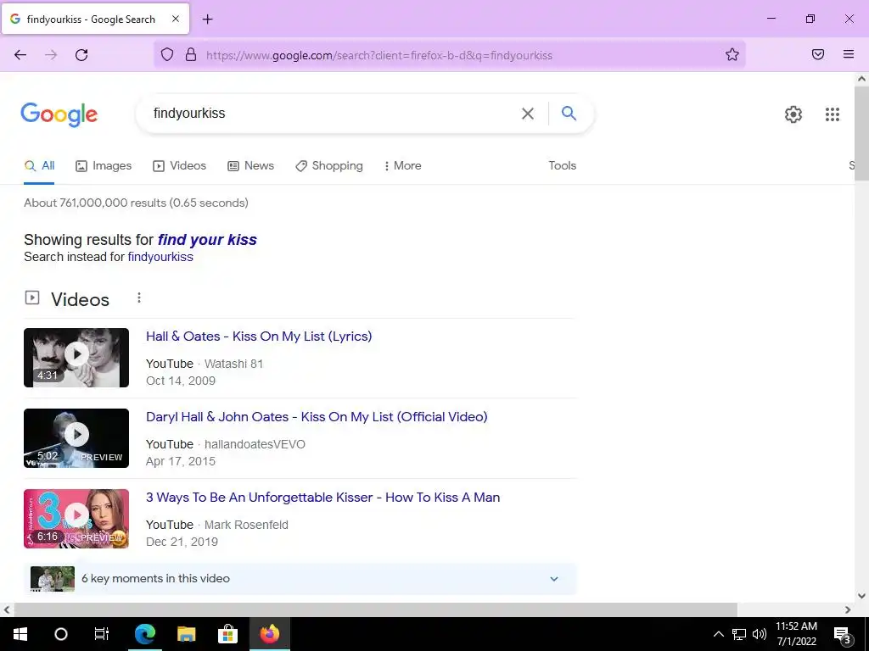
Task: Open the Firefox application menu
Action: pos(849,54)
